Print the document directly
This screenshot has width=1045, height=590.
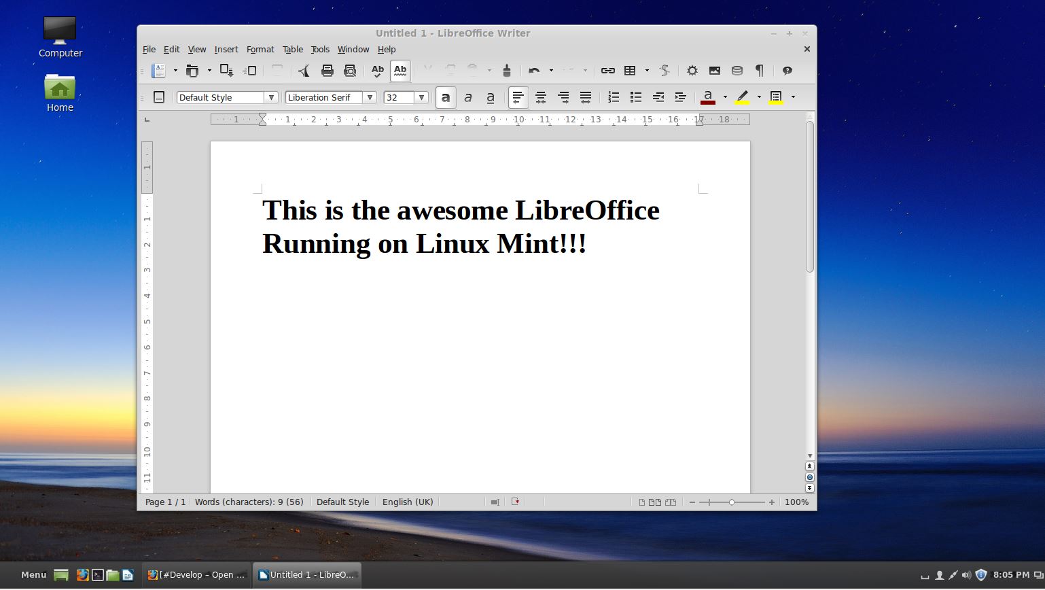327,70
